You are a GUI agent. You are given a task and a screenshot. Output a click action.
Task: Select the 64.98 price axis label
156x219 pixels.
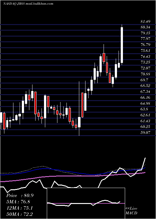pos(145,103)
